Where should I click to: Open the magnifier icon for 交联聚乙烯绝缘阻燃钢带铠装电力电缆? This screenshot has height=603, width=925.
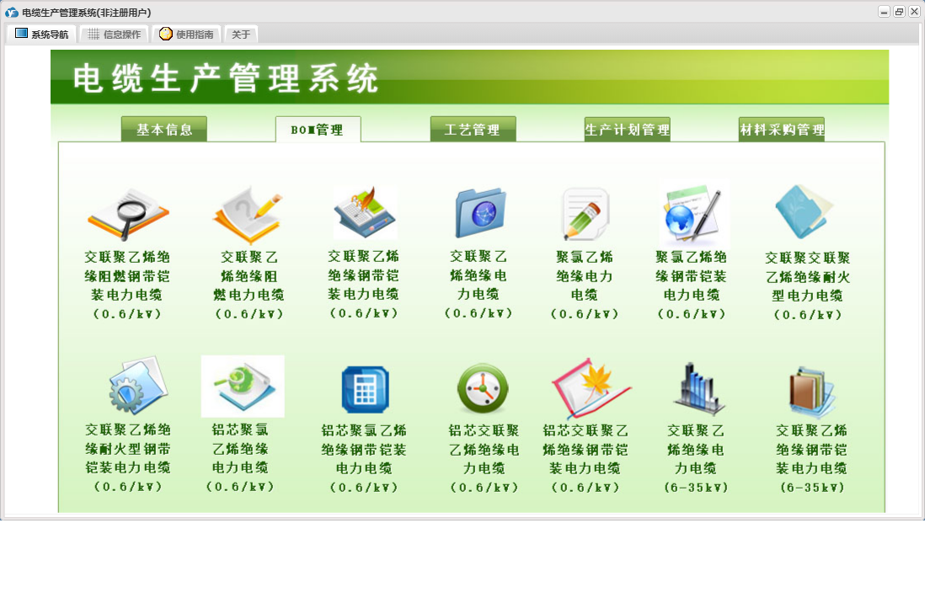pos(128,214)
